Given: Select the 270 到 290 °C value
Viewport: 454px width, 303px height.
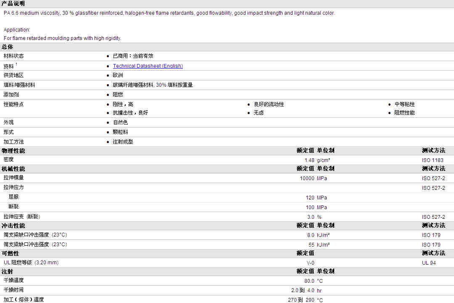Looking at the screenshot, I should (305, 300).
